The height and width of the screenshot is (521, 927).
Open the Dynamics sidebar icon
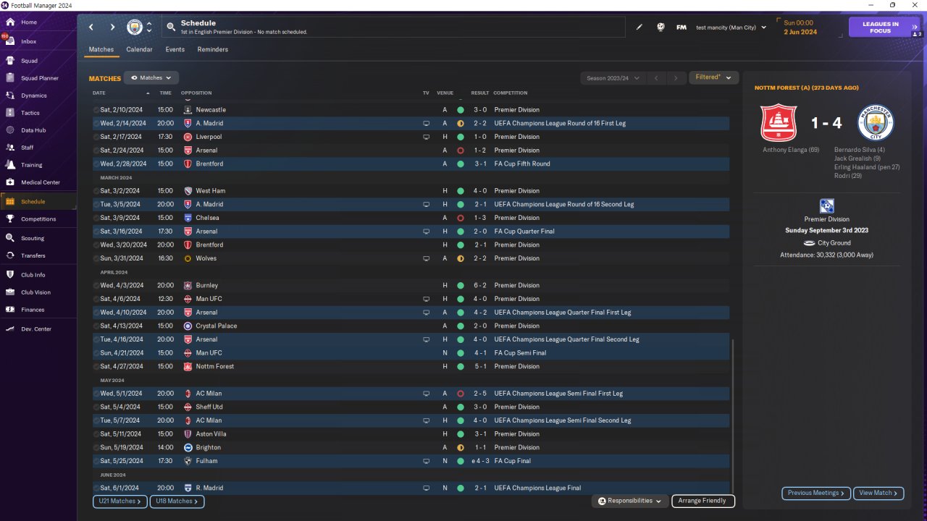pos(10,96)
